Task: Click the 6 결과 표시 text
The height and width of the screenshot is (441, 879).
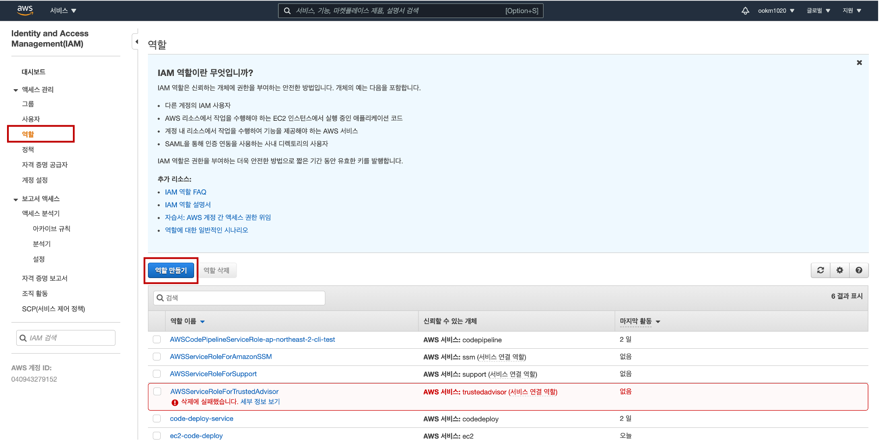Action: pyautogui.click(x=847, y=296)
